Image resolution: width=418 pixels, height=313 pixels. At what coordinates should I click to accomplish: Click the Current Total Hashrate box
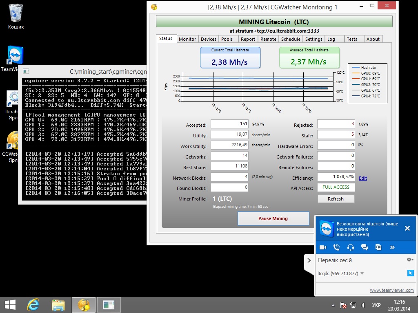[230, 57]
